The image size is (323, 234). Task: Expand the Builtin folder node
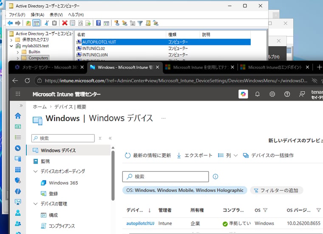[18, 52]
